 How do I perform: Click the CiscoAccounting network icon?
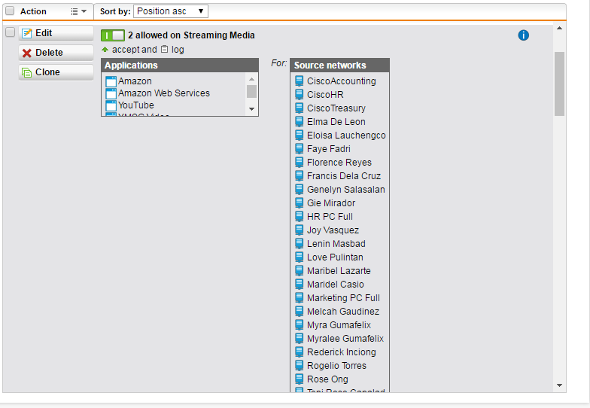click(300, 81)
